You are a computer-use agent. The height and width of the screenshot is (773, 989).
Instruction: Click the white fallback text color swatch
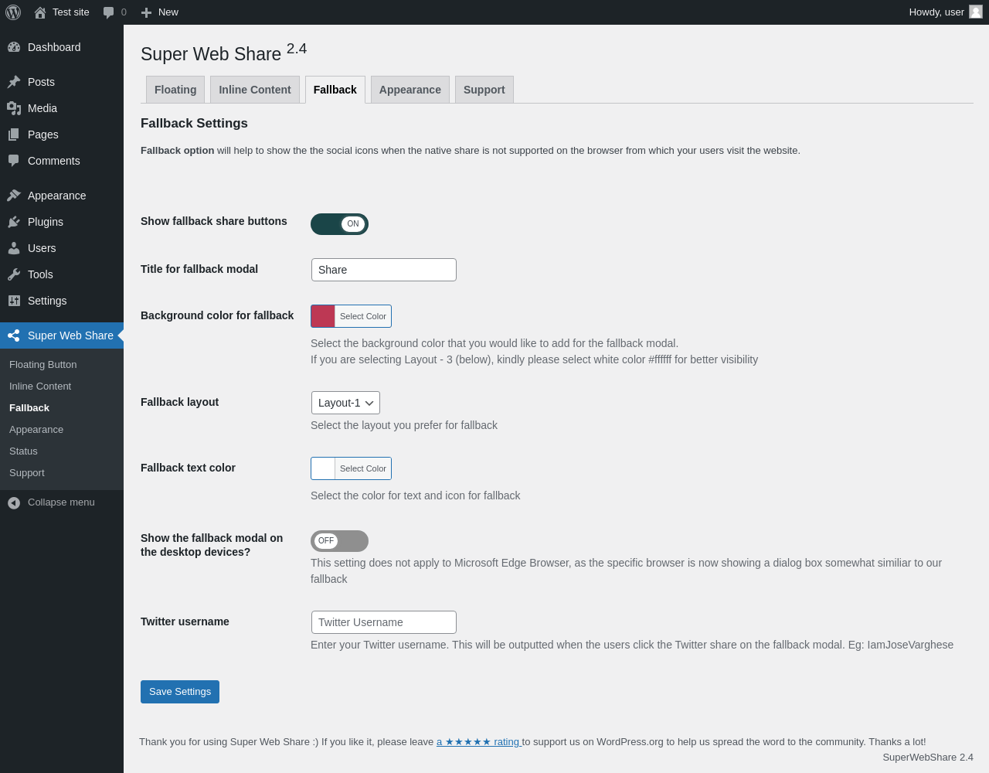(323, 468)
